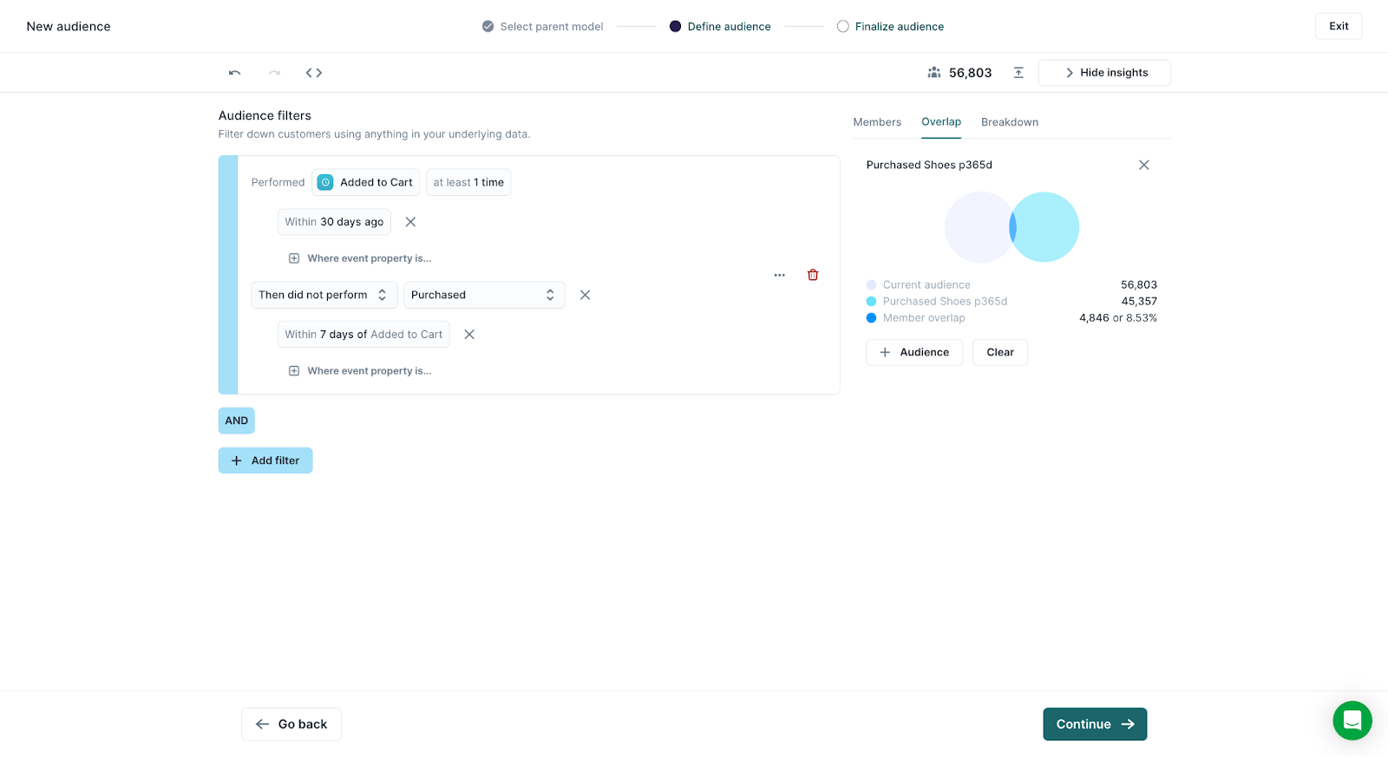Open the three-dots filter options menu
Image resolution: width=1388 pixels, height=757 pixels.
pyautogui.click(x=779, y=275)
